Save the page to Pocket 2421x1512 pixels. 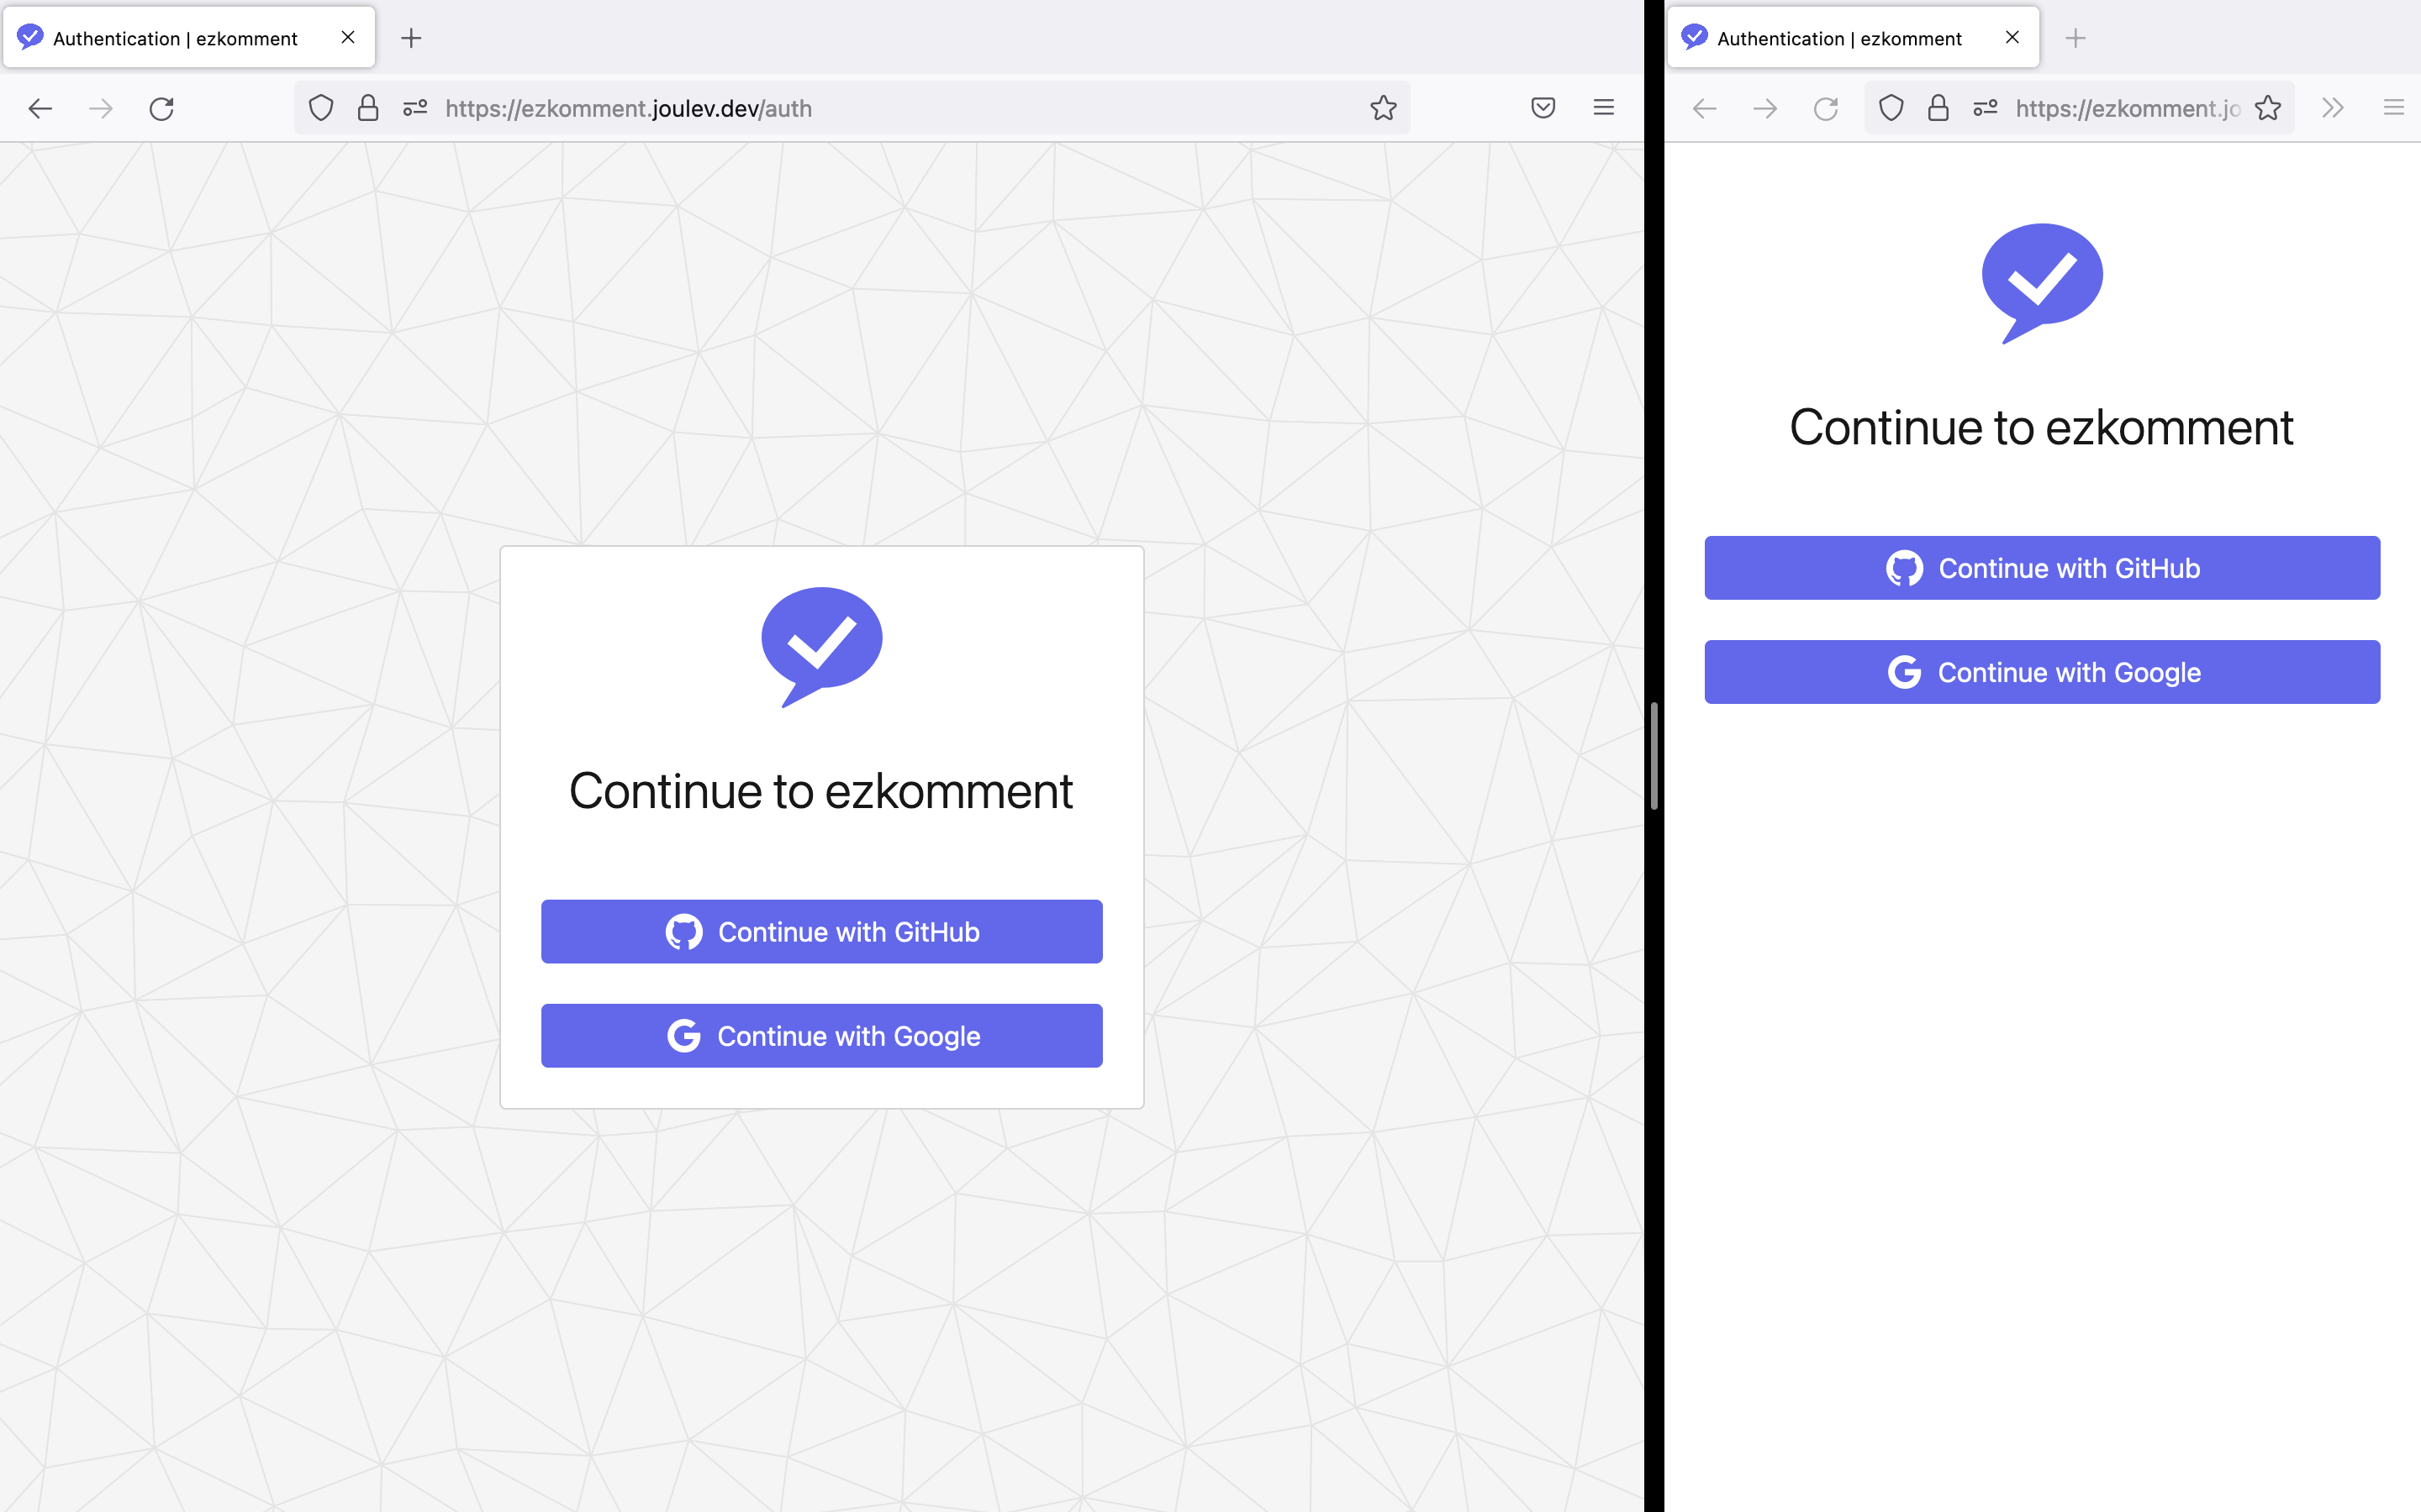(1543, 108)
